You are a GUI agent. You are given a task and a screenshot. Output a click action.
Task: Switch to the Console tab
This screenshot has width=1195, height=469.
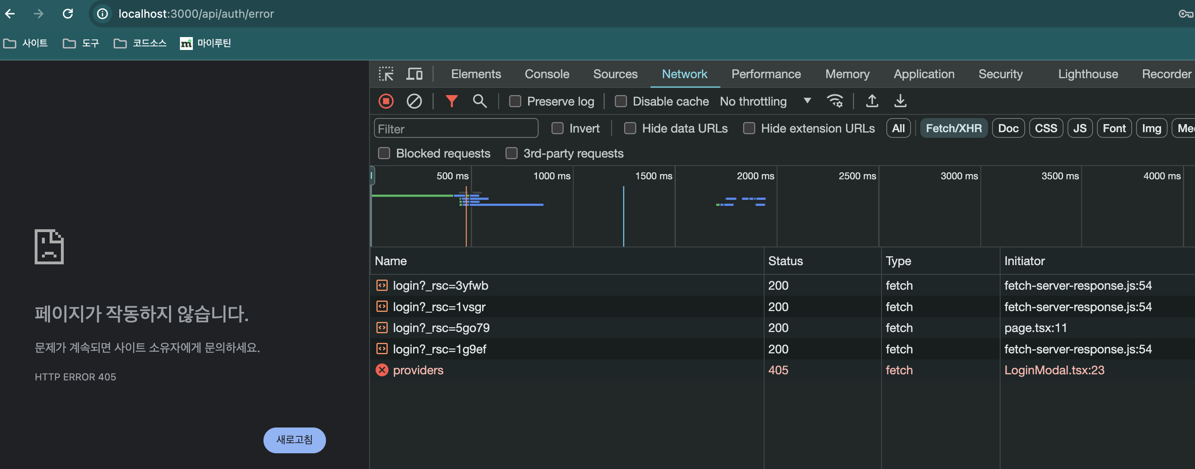(547, 74)
